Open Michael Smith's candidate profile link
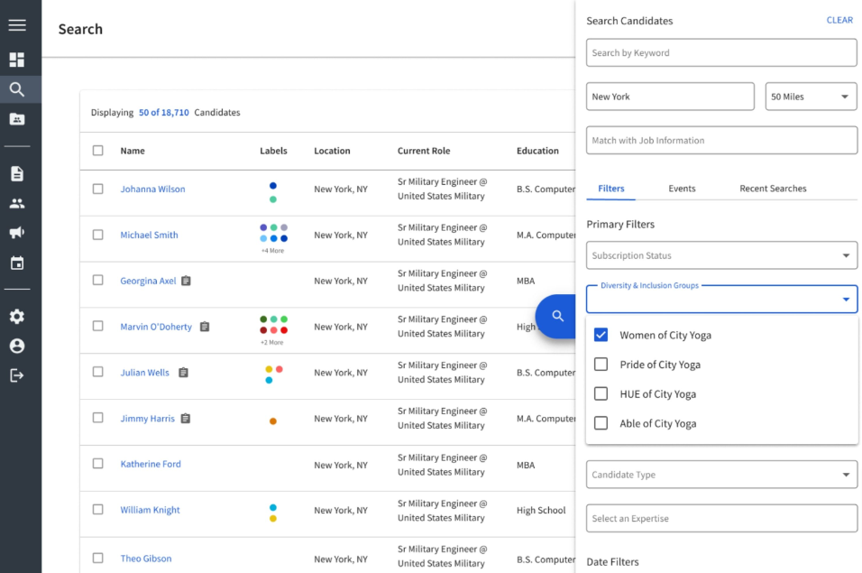 pyautogui.click(x=149, y=235)
